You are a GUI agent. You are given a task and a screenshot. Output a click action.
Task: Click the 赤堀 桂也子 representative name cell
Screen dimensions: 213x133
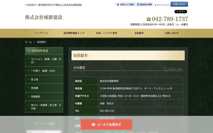point(140,103)
